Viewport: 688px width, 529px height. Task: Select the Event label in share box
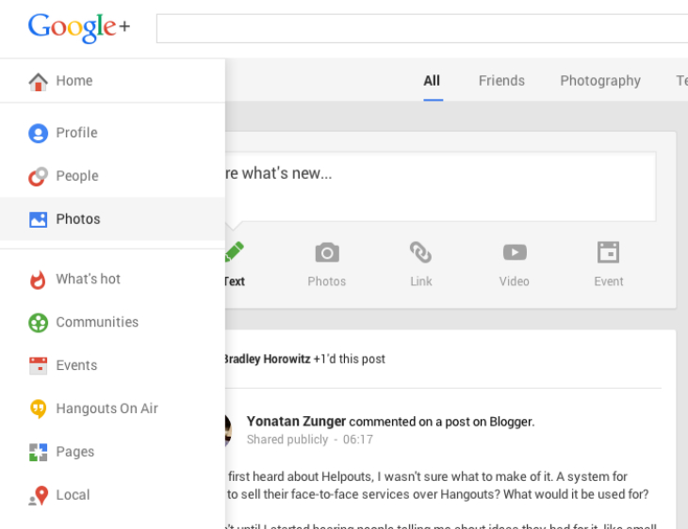point(609,281)
